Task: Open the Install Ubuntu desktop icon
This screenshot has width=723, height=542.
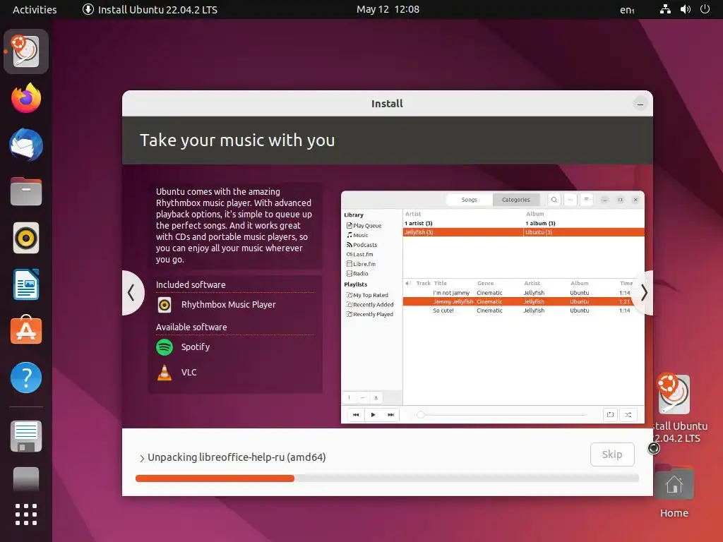Action: pyautogui.click(x=674, y=395)
